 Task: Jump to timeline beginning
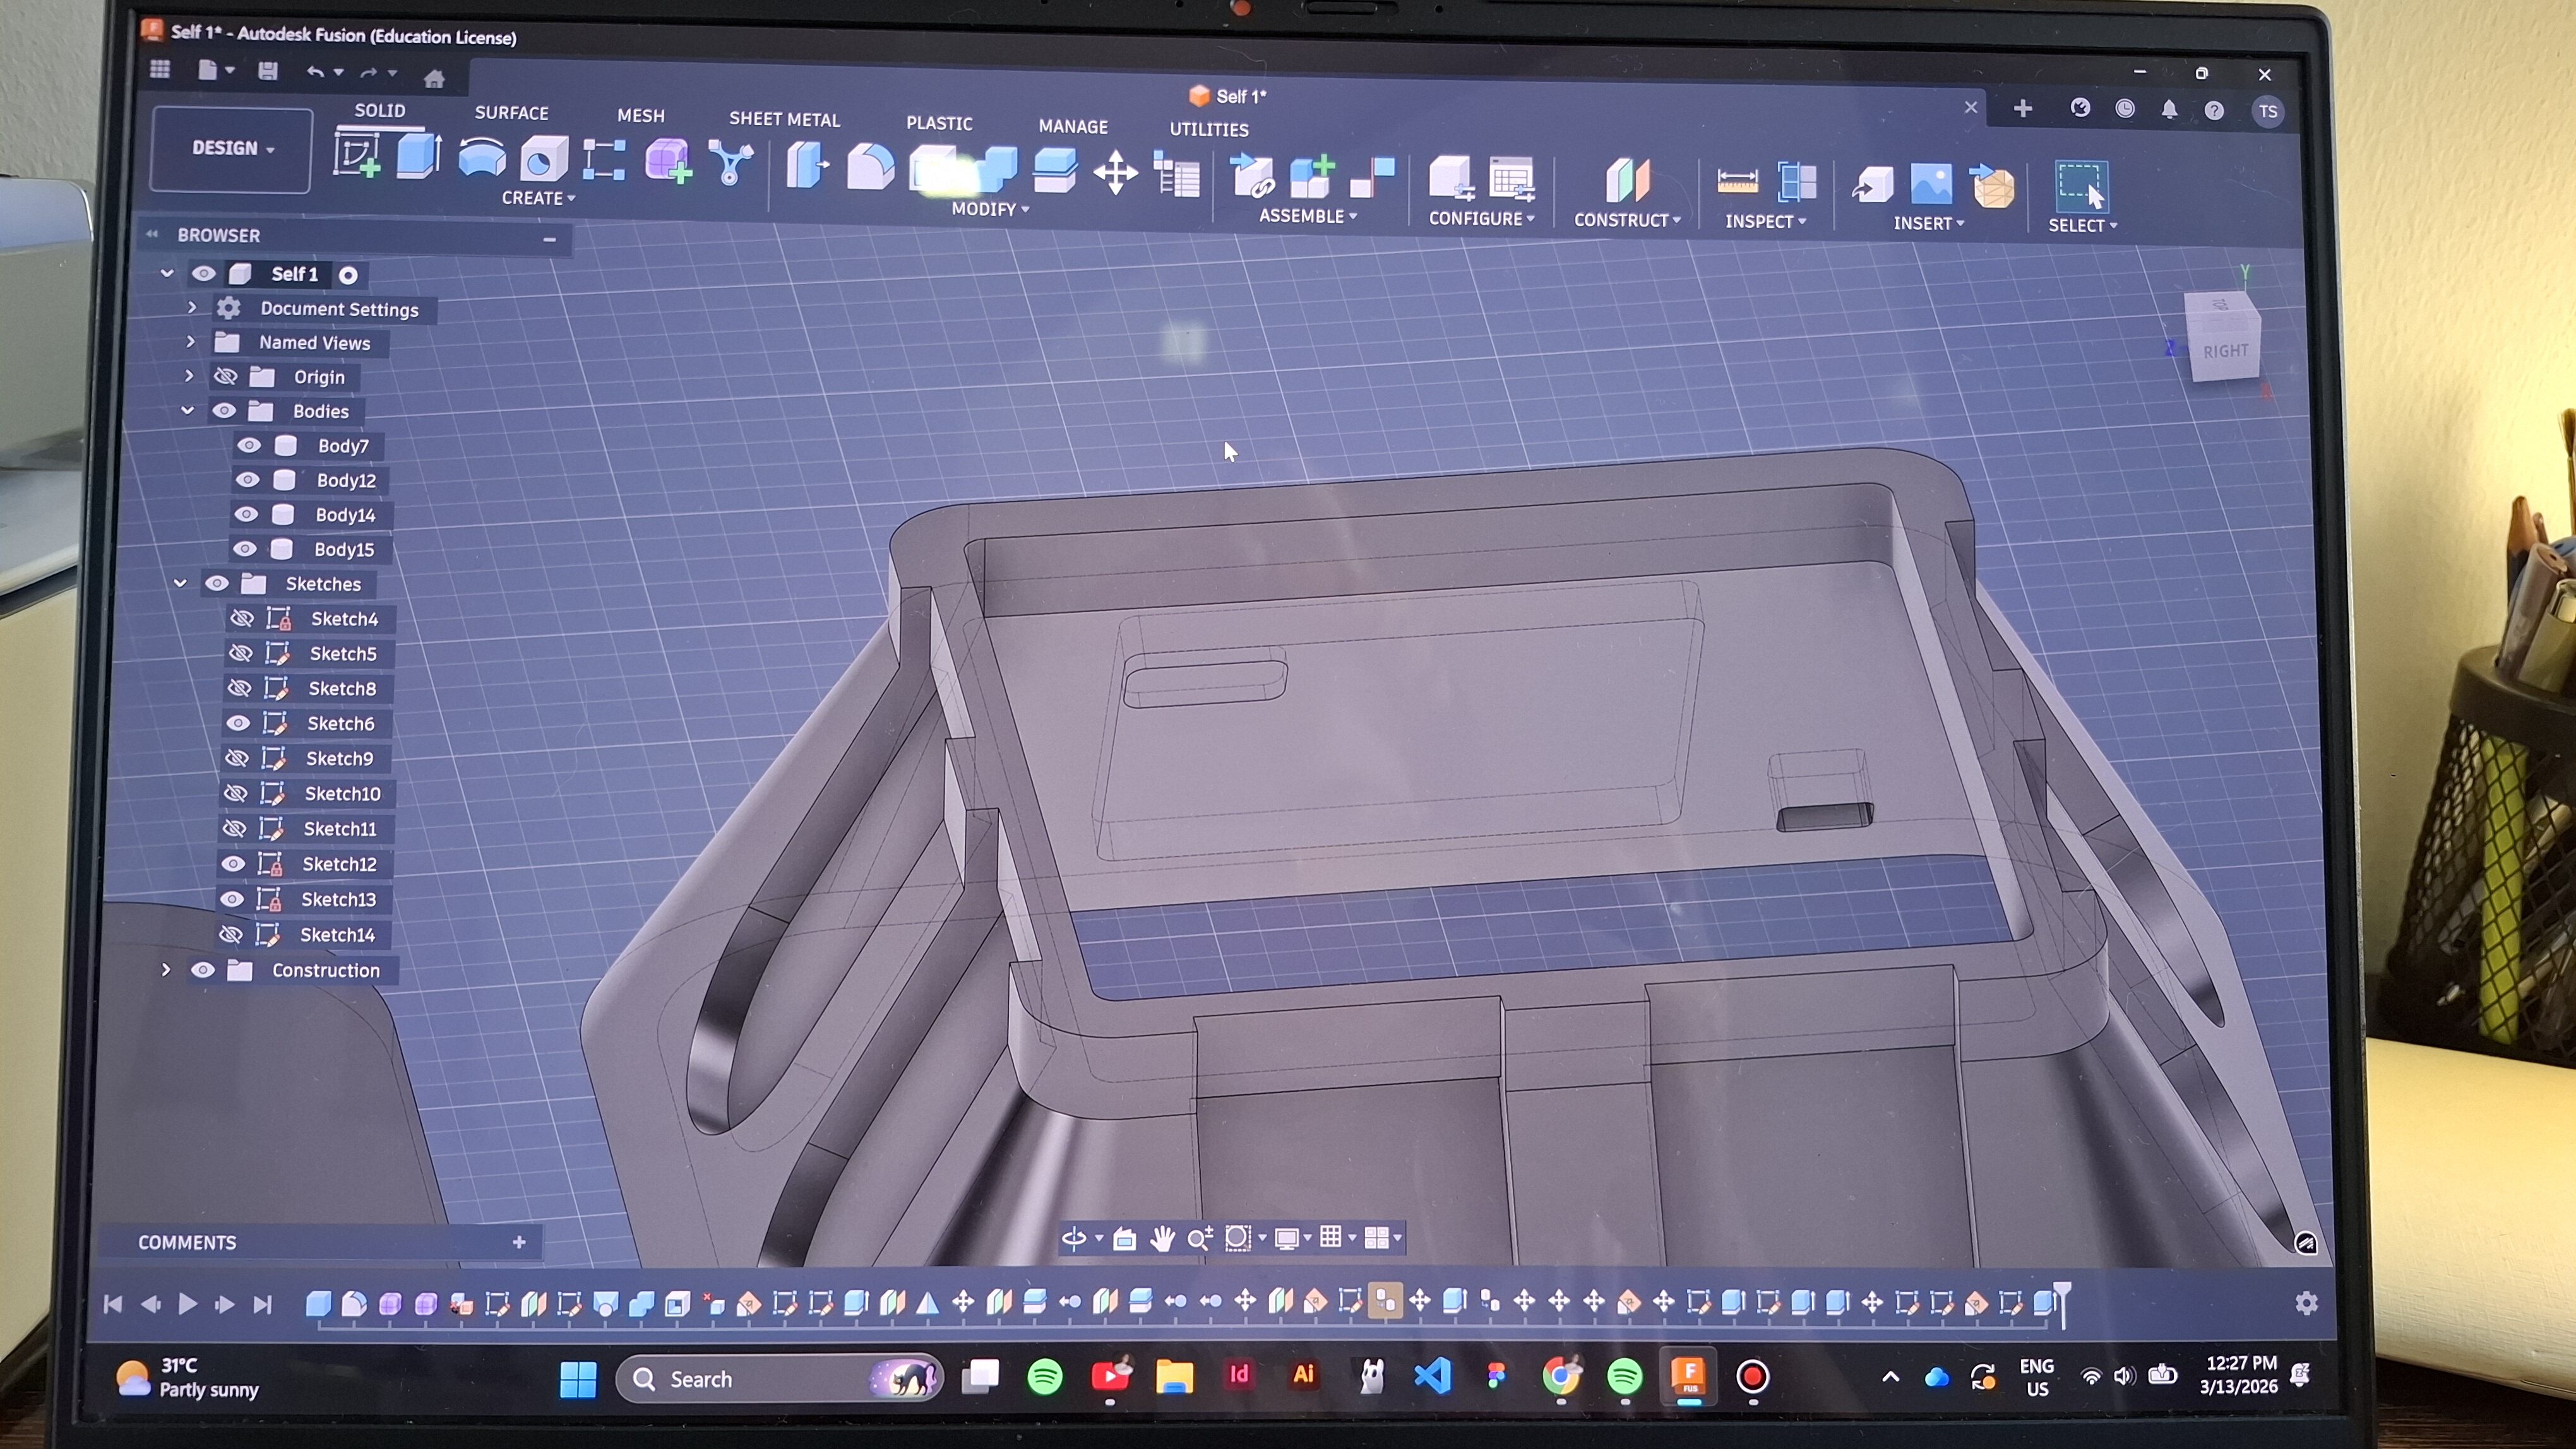click(113, 1304)
